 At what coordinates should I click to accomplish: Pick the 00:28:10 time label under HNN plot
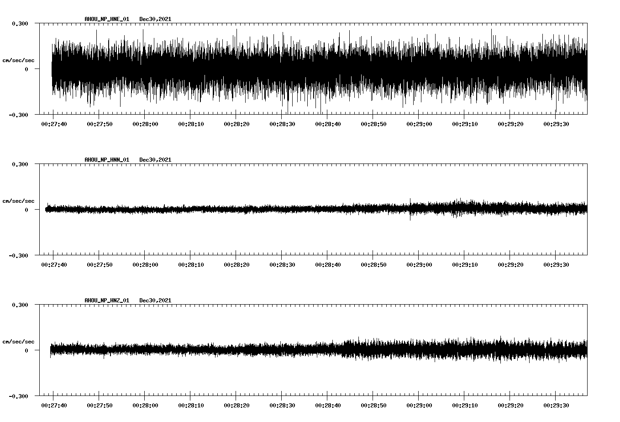tap(191, 264)
